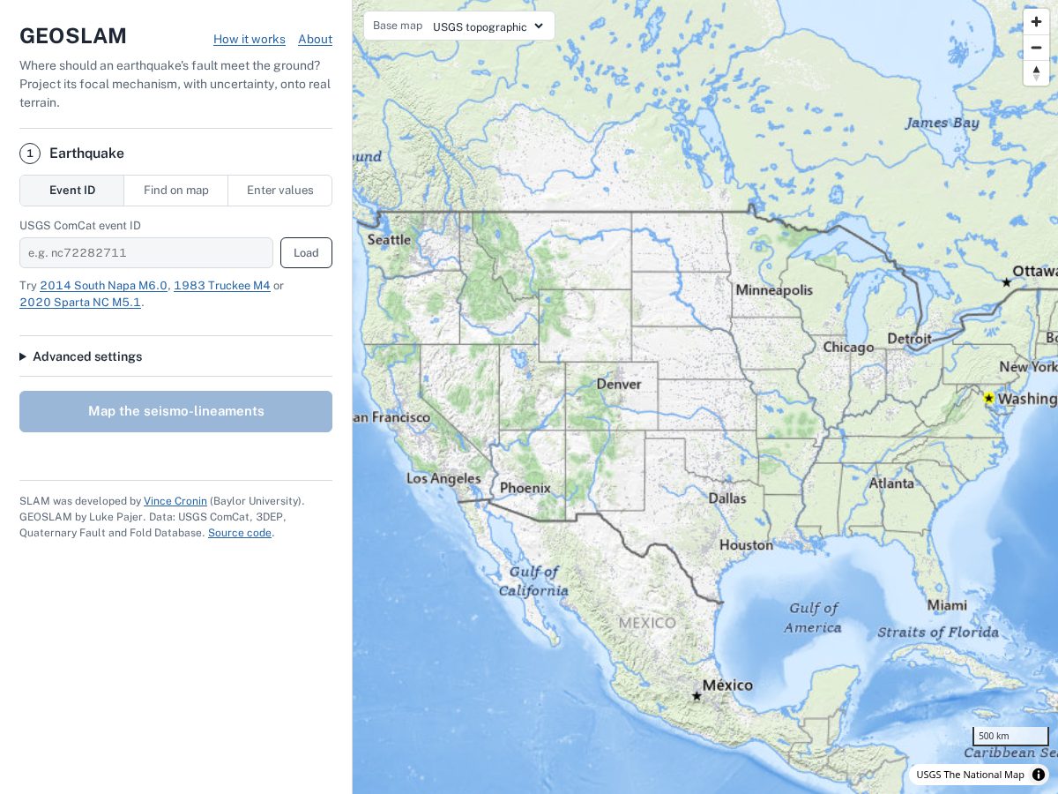Click the MEXICO country label
Screen dimensions: 1058x794
[647, 623]
